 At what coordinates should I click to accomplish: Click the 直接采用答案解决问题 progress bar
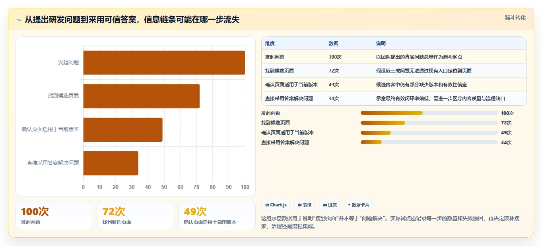[429, 142]
